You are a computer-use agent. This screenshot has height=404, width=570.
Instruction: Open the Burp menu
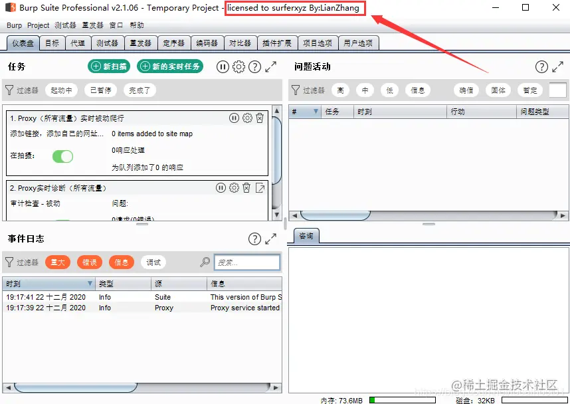[x=14, y=25]
